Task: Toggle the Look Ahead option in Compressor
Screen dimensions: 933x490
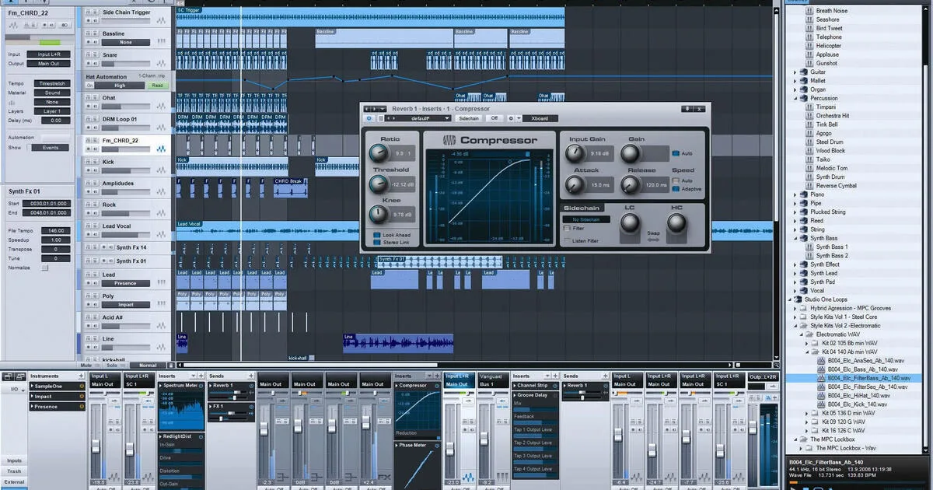Action: point(378,235)
